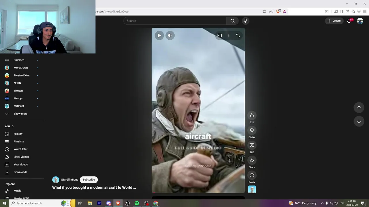
Task: Dislike this Short
Action: (252, 130)
